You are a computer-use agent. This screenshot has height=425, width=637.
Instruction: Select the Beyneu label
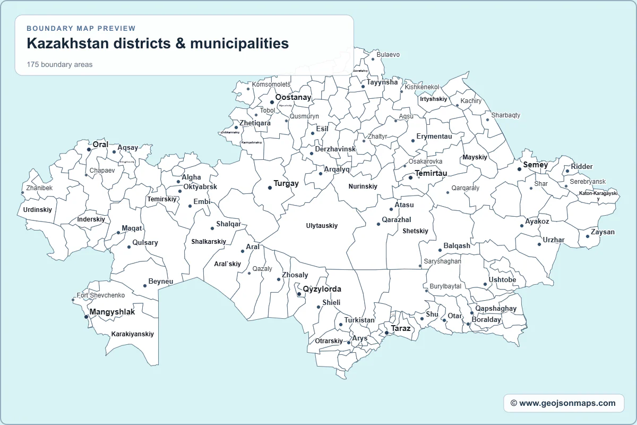click(161, 282)
